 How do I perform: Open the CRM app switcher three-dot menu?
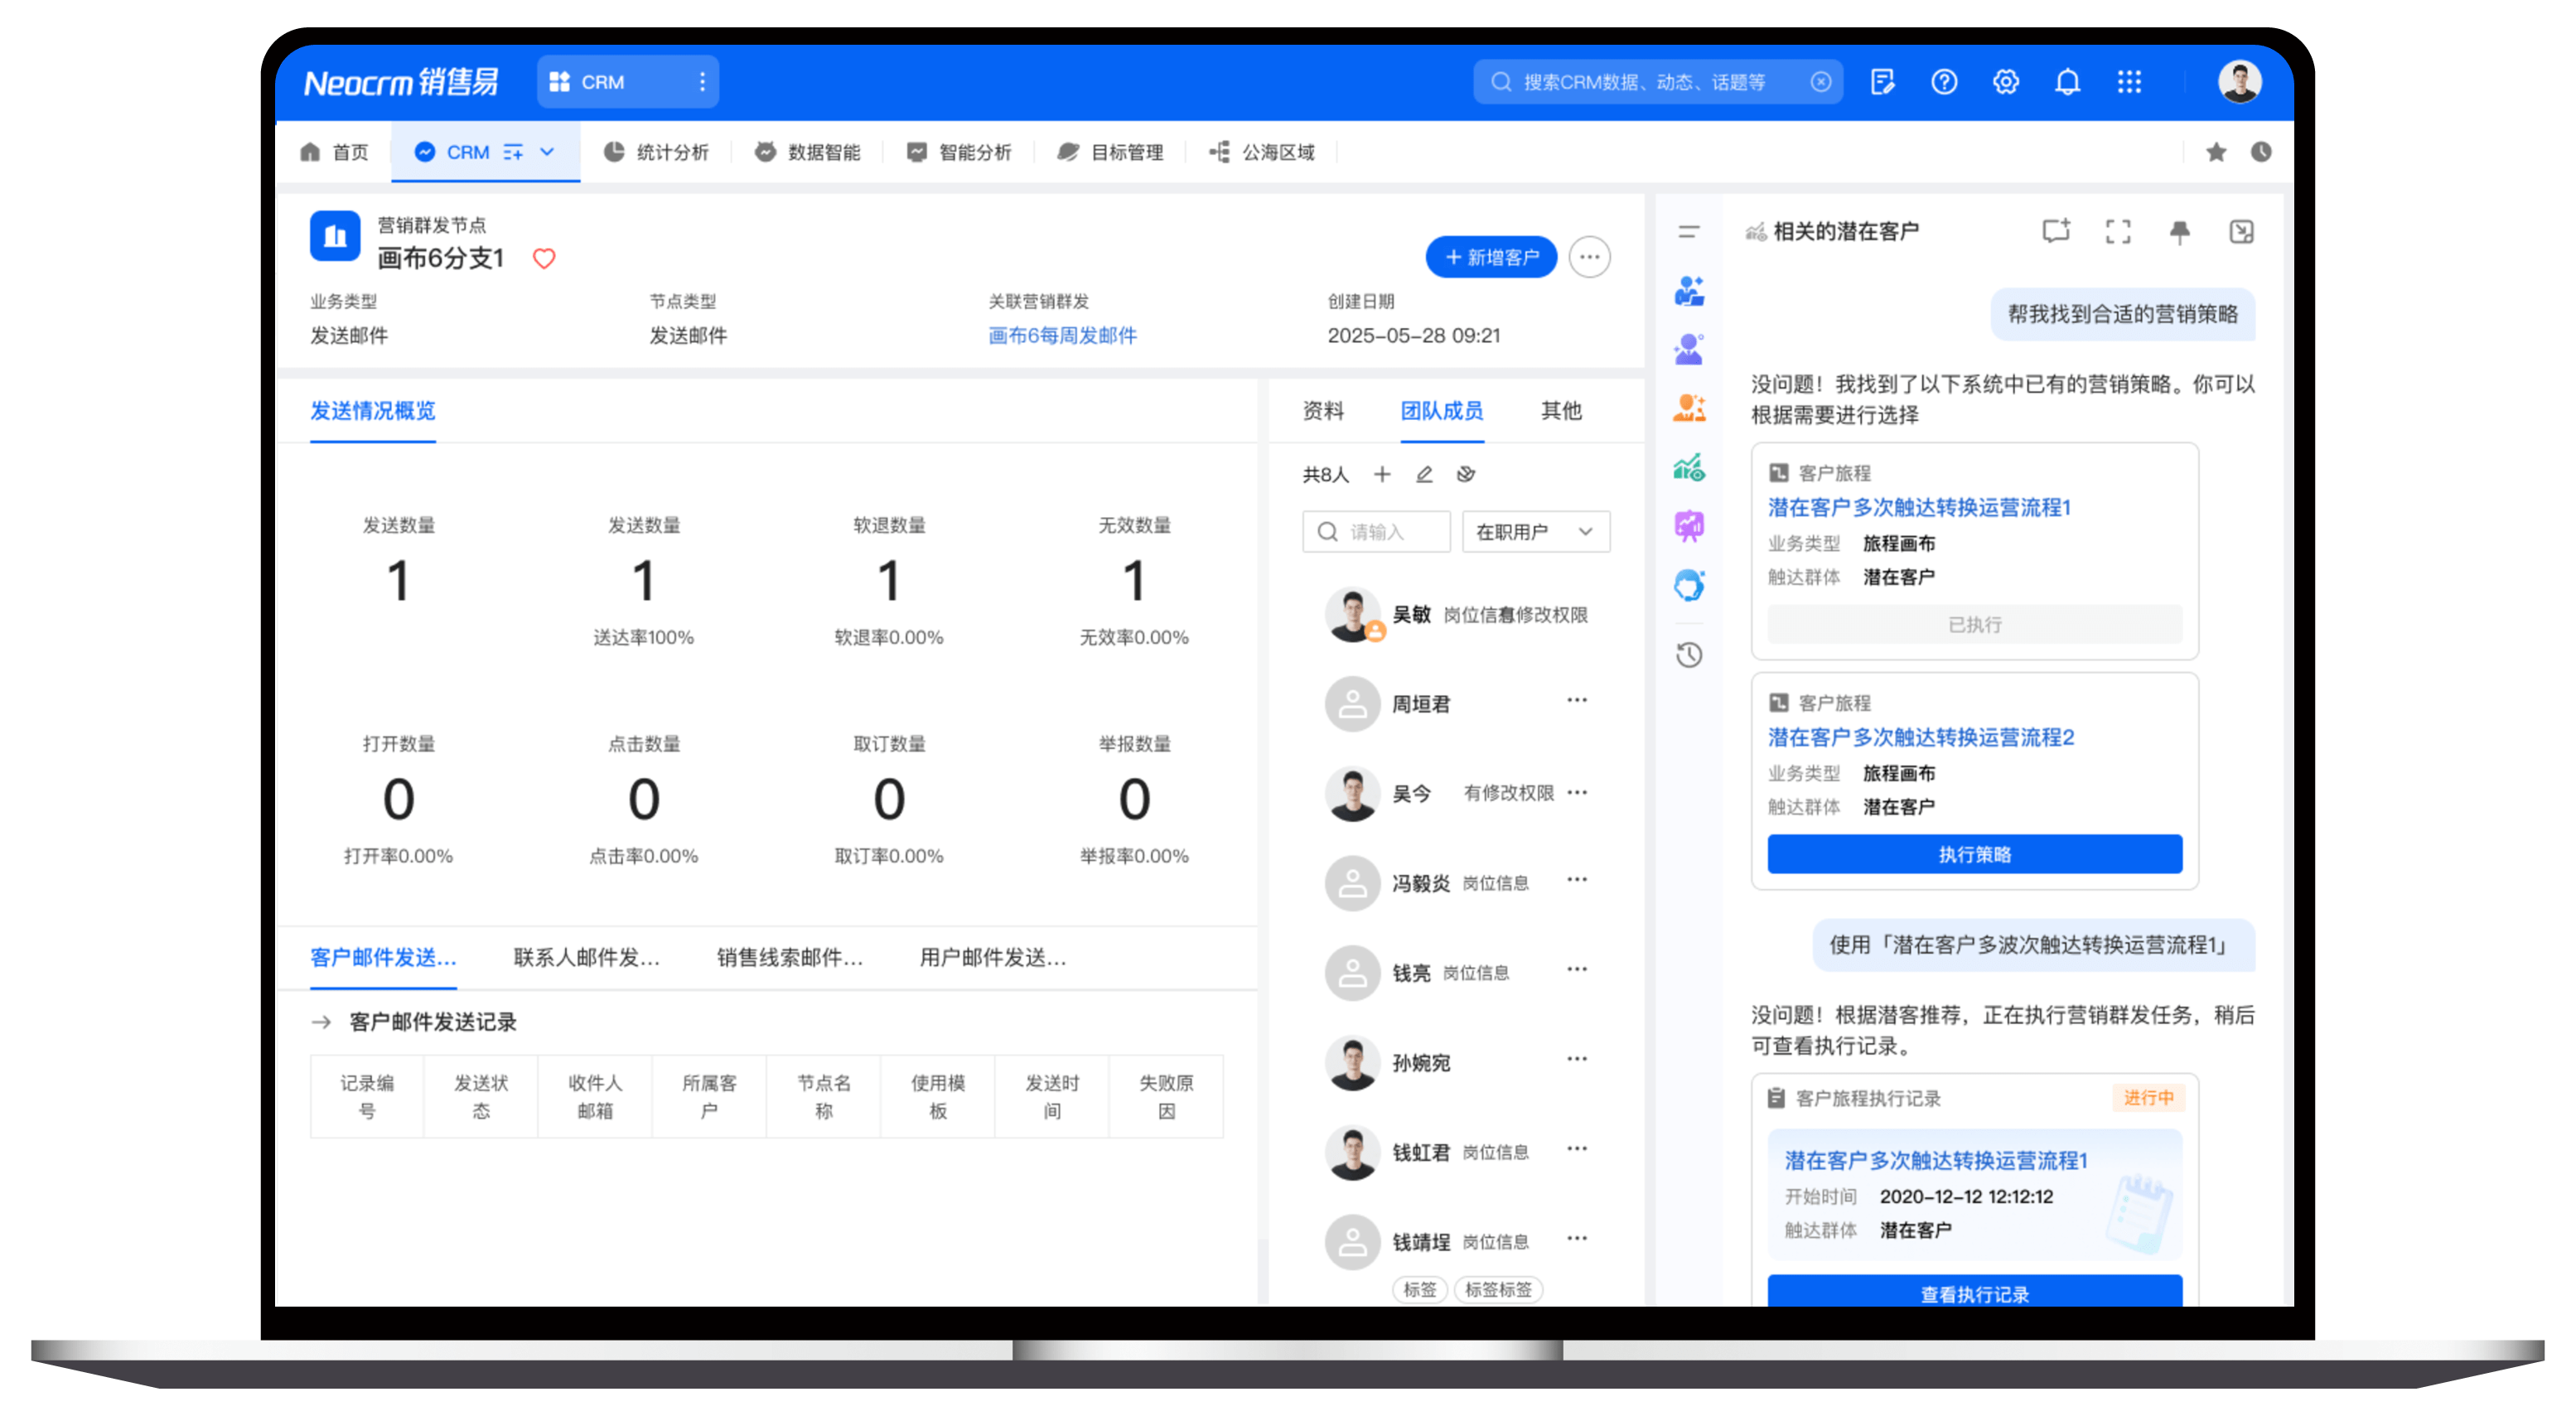[x=703, y=82]
